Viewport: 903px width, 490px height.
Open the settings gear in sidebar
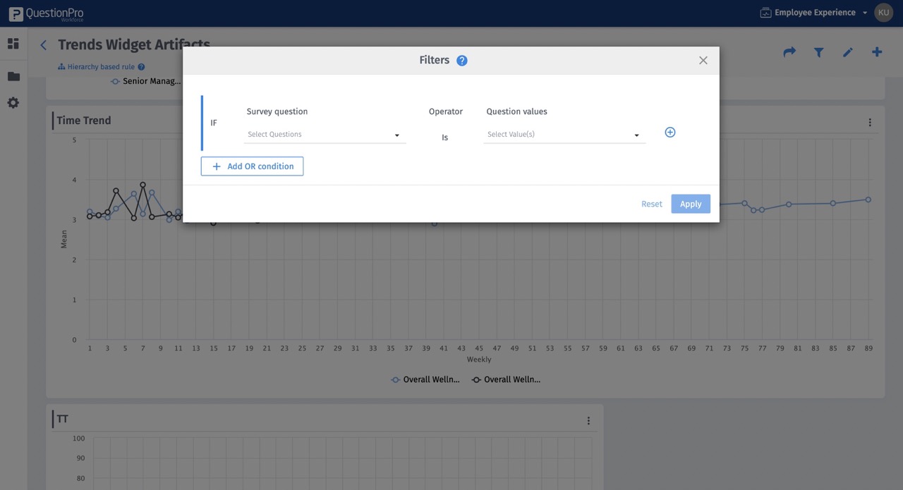coord(13,103)
